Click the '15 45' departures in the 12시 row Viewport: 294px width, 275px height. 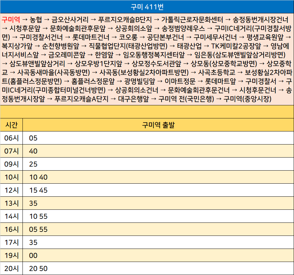[38, 190]
